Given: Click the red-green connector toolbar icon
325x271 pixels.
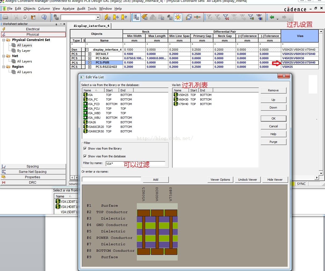Looking at the screenshot, I should coord(197,17).
